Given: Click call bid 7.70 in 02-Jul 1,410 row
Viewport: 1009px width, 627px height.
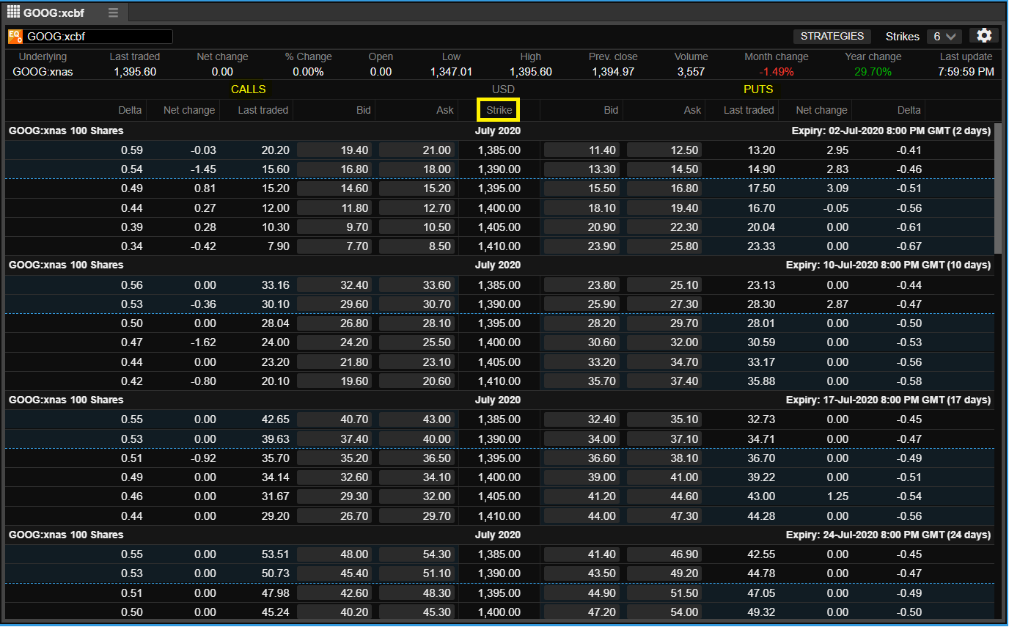Looking at the screenshot, I should [x=334, y=246].
